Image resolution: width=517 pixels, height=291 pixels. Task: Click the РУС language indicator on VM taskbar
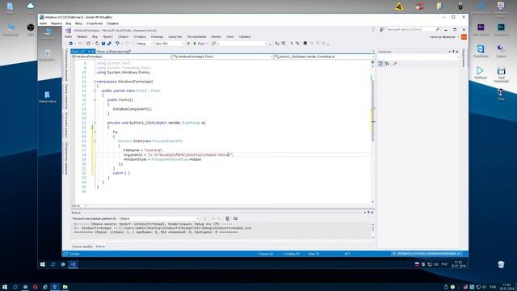coord(444,264)
